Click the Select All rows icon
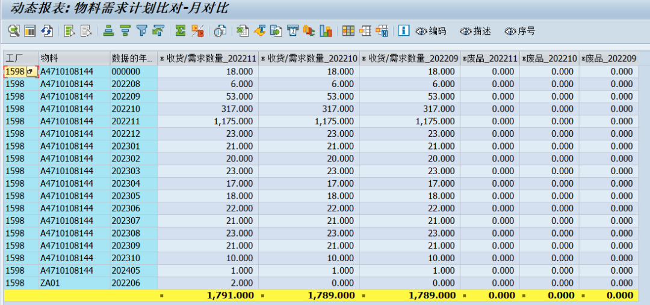Viewport: 650px width, 305px height. (69, 31)
